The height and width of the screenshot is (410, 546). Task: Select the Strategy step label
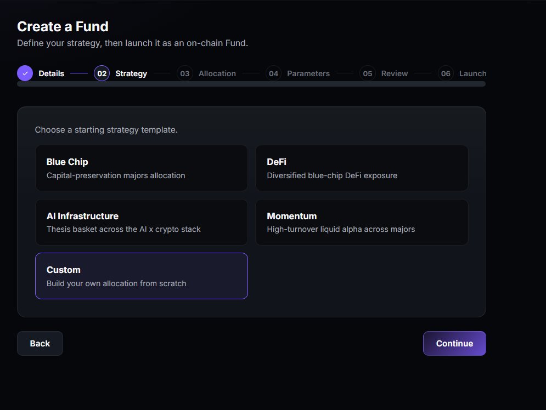[x=131, y=74]
